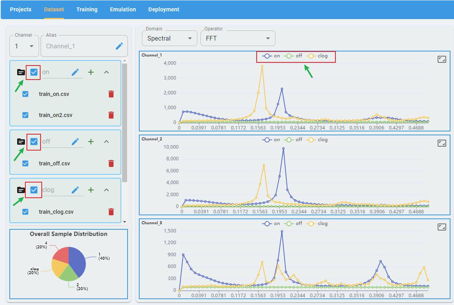This screenshot has height=305, width=454.
Task: Add file to 'on' class
Action: [91, 72]
